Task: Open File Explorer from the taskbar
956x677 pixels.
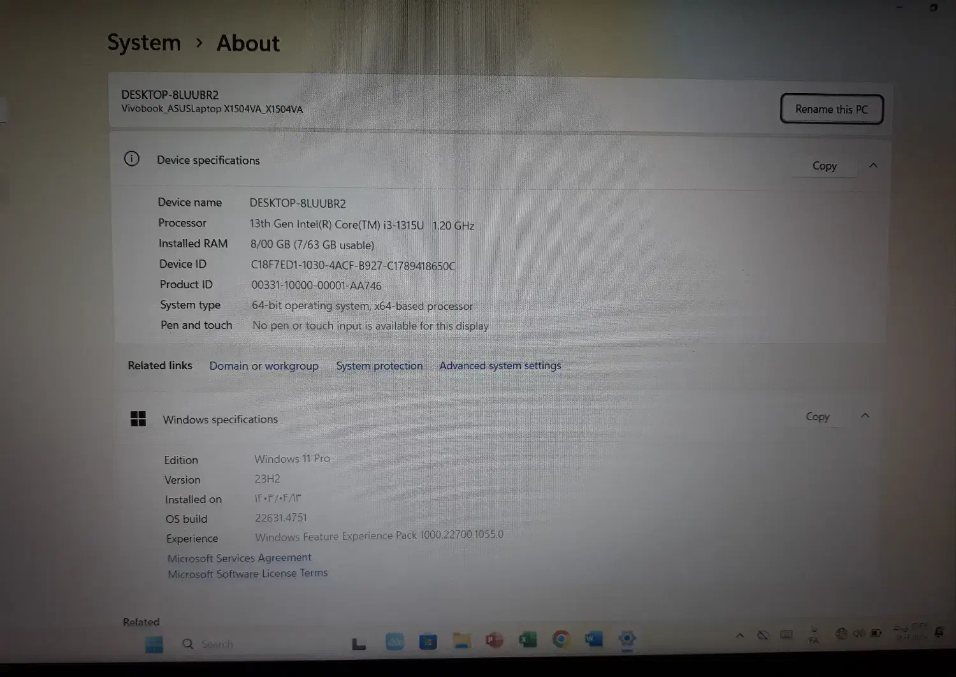Action: coord(461,640)
